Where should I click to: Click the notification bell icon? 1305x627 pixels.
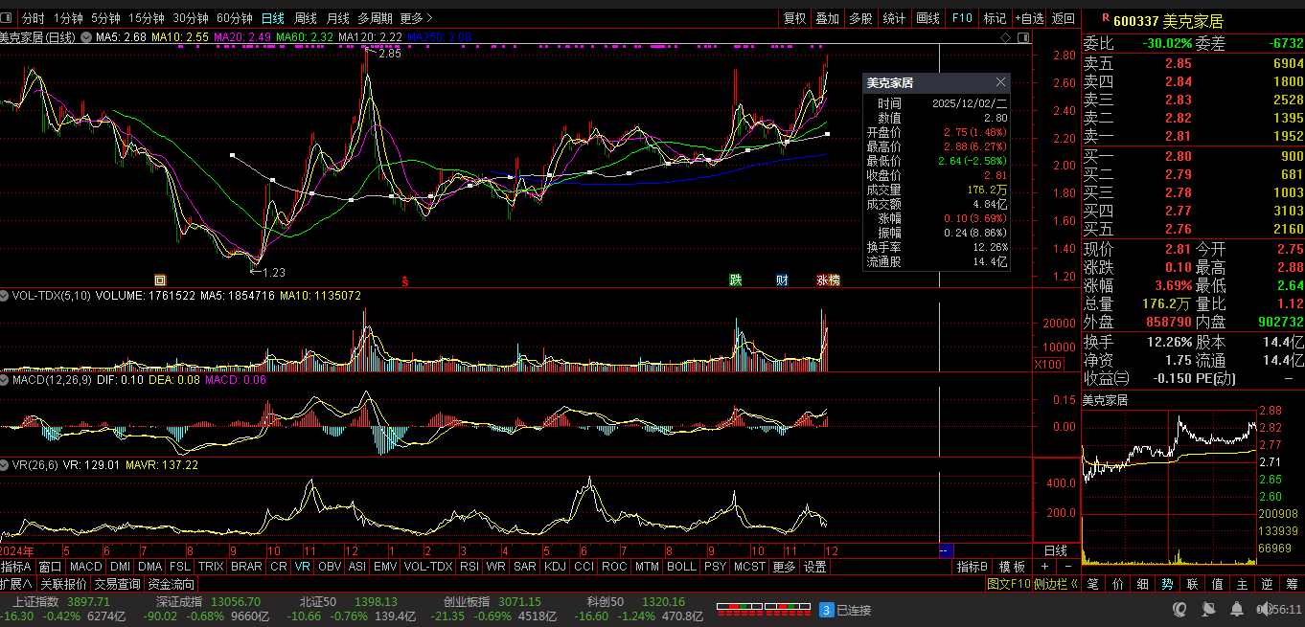1238,609
